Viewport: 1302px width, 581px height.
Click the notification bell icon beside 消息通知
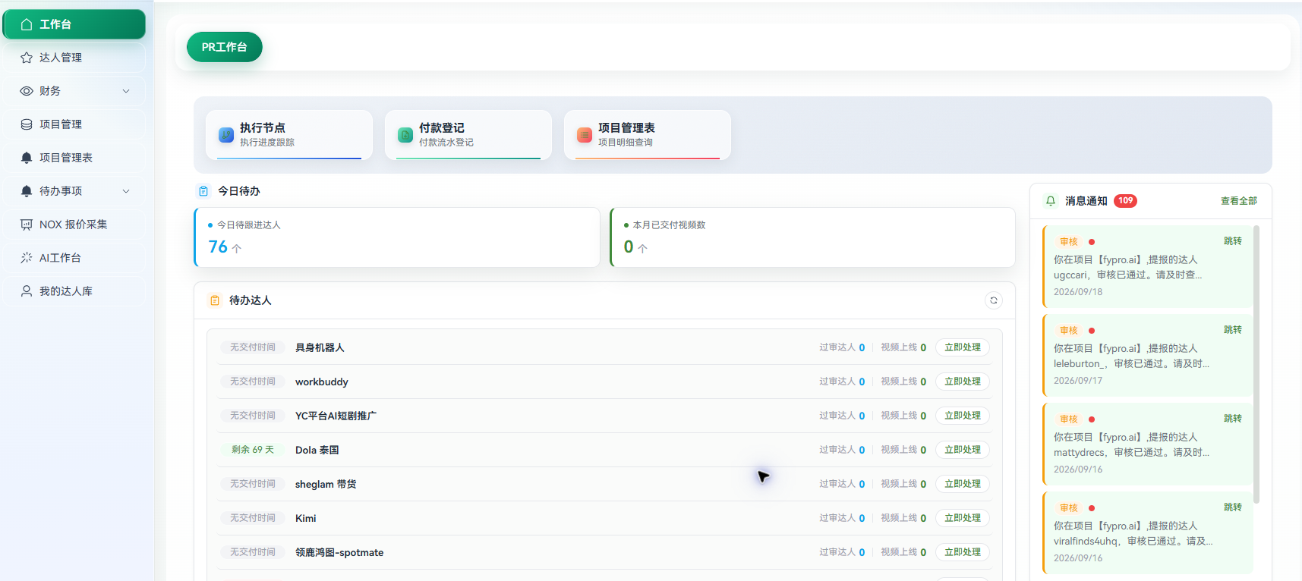pos(1051,201)
